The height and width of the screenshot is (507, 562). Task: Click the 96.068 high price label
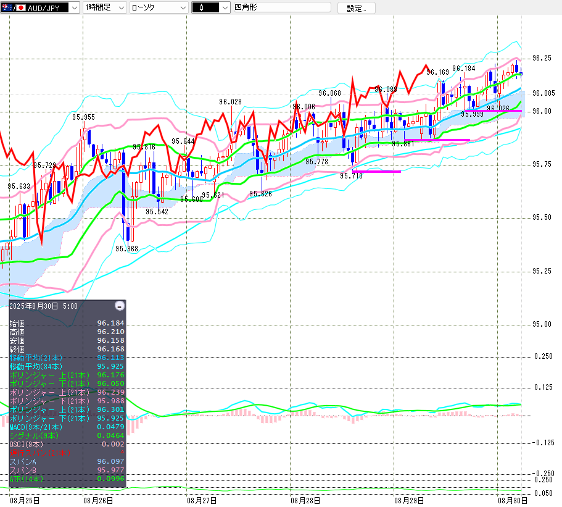pos(330,93)
